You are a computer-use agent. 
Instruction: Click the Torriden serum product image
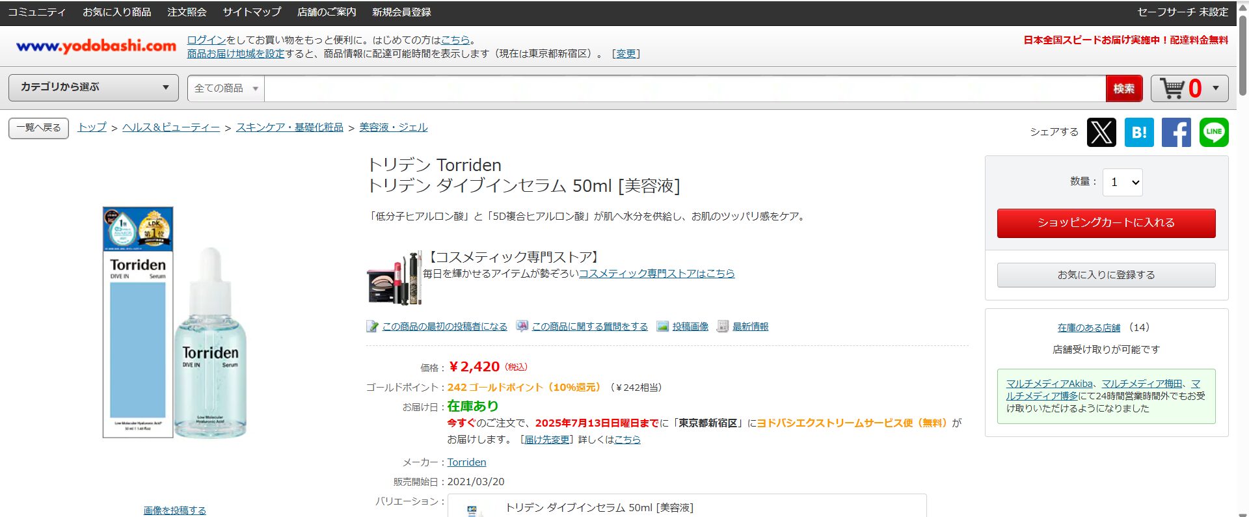pos(174,323)
